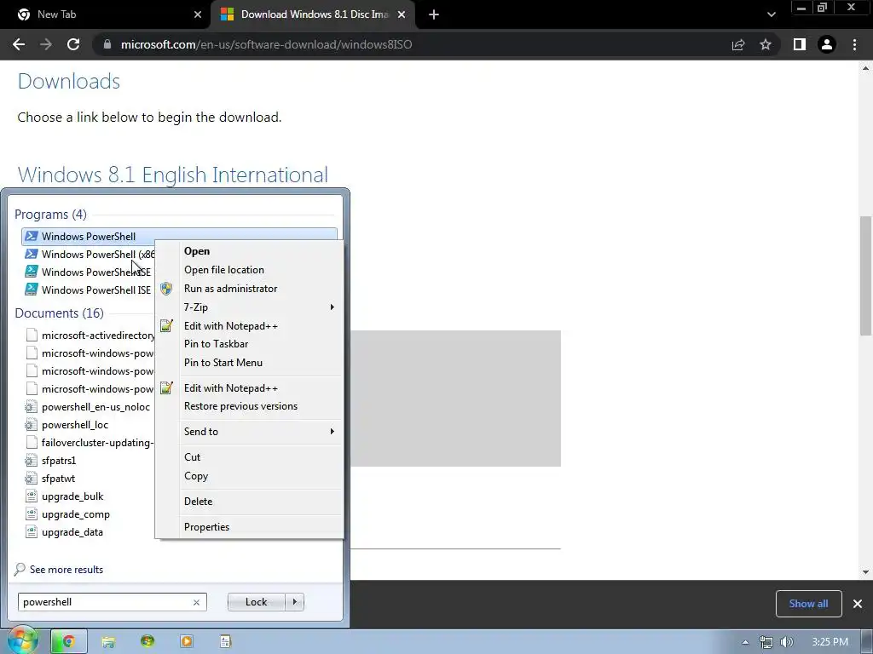Close the New Tab tab

[198, 14]
